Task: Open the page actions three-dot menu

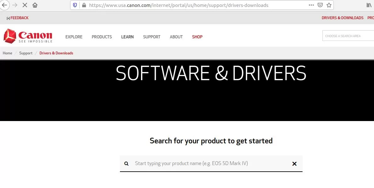Action: pyautogui.click(x=311, y=5)
